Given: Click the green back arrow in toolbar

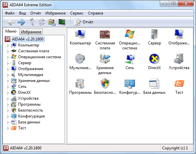Looking at the screenshot, I should point(11,22).
